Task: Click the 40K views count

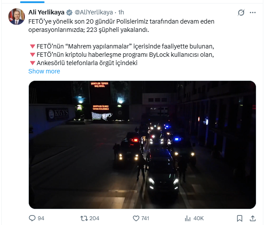Action: pos(199,218)
